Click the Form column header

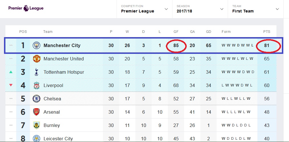(x=226, y=32)
